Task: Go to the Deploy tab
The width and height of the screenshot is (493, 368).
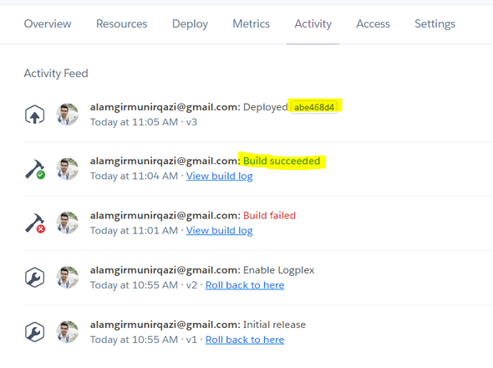Action: pos(190,24)
